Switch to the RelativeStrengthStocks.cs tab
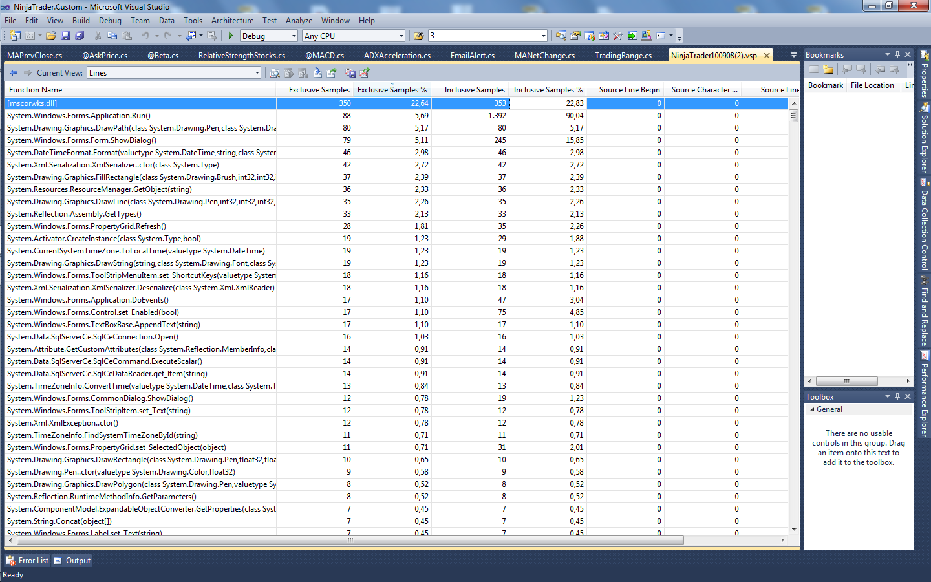 click(x=242, y=56)
